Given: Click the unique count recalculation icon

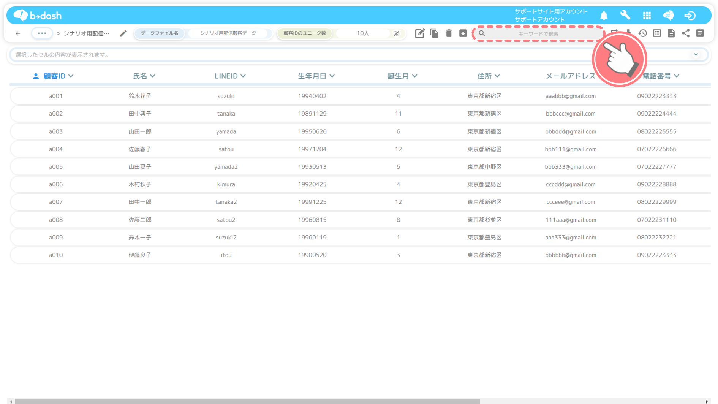Looking at the screenshot, I should coord(397,33).
